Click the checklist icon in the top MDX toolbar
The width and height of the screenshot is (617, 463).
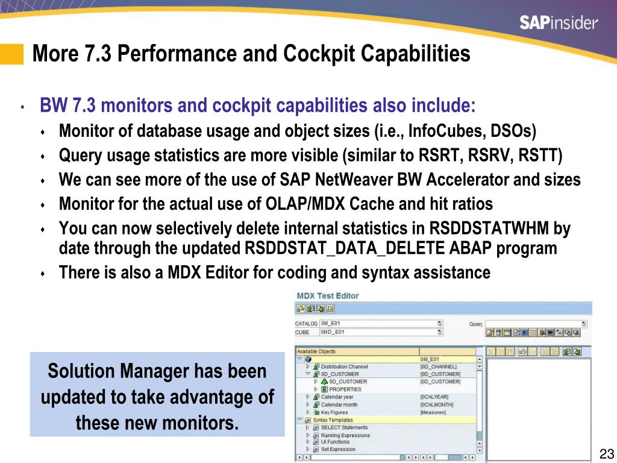[x=330, y=308]
